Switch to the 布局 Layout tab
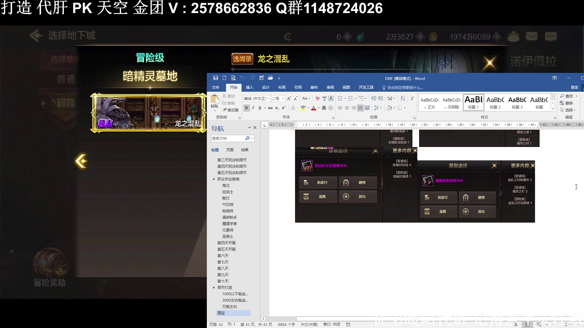Image resolution: width=584 pixels, height=328 pixels. pos(282,87)
